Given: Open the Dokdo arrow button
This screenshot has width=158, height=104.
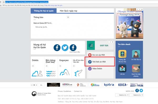Looking at the screenshot, I should tap(33, 66).
